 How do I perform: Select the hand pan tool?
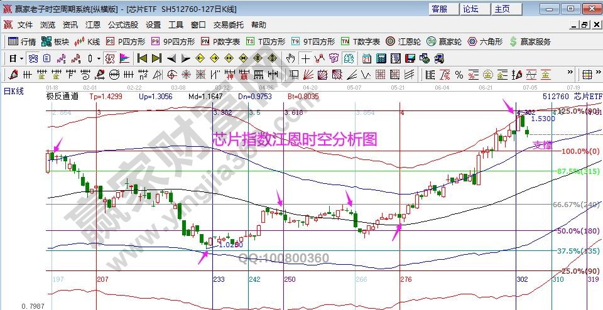click(x=290, y=58)
